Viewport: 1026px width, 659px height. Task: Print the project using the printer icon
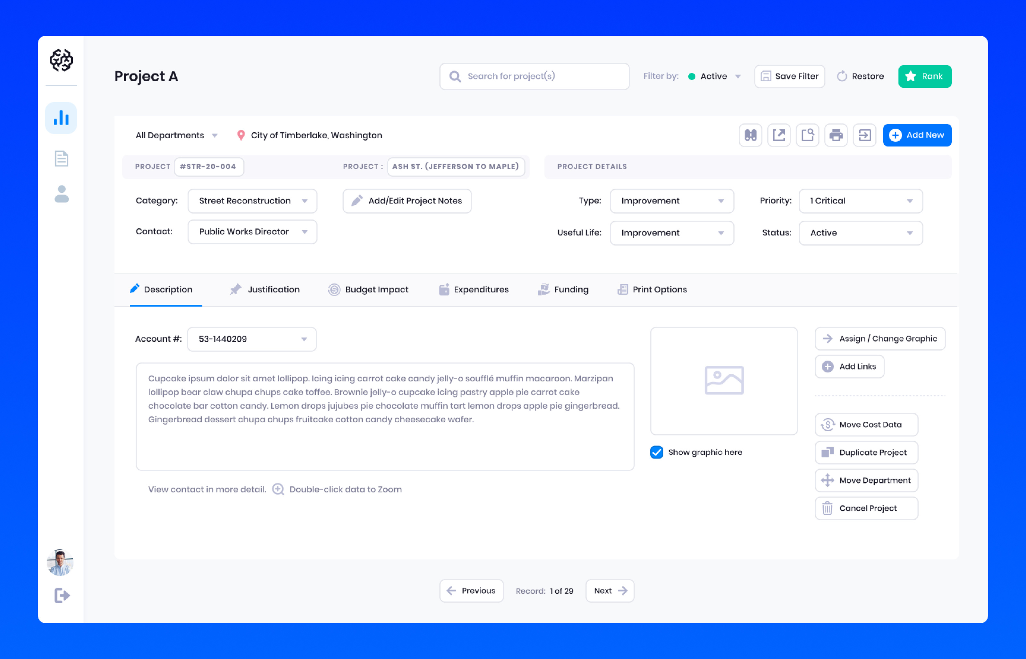tap(836, 135)
